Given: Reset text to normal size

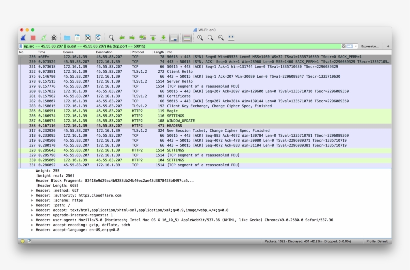Looking at the screenshot, I should pyautogui.click(x=221, y=38).
